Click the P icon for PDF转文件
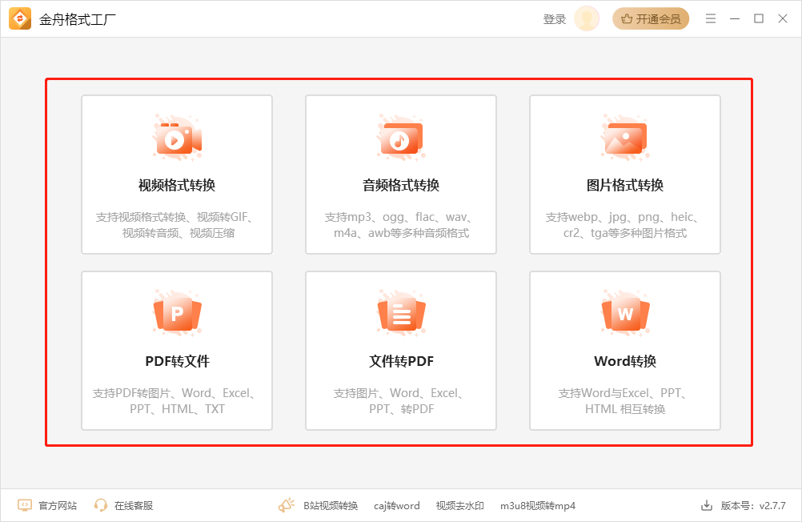This screenshot has width=802, height=522. 177,313
